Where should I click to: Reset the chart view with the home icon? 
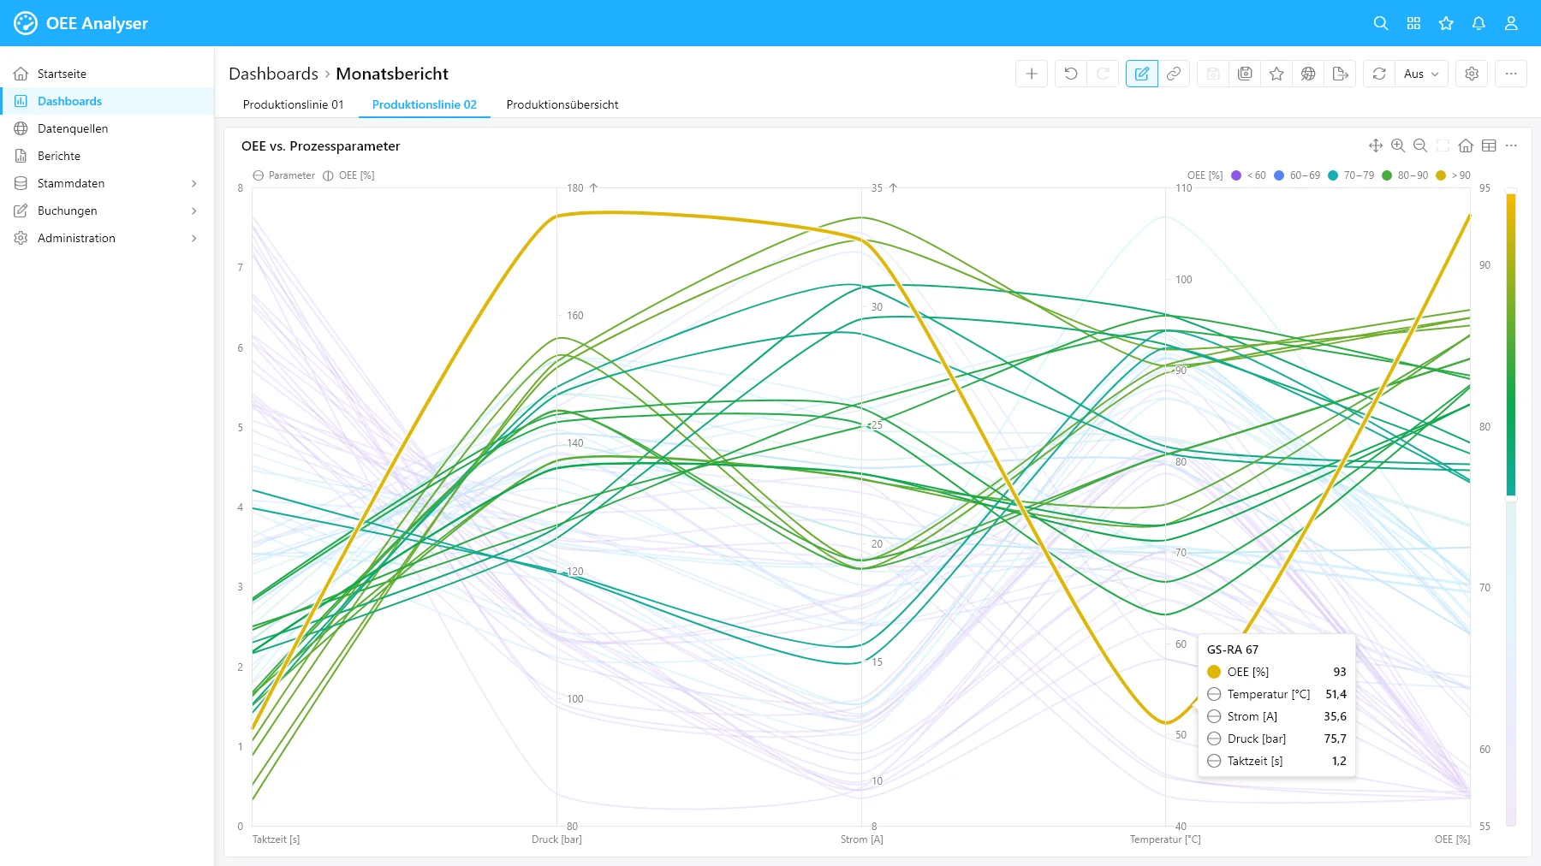[1466, 145]
